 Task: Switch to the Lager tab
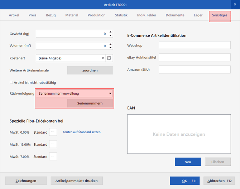coord(198,15)
